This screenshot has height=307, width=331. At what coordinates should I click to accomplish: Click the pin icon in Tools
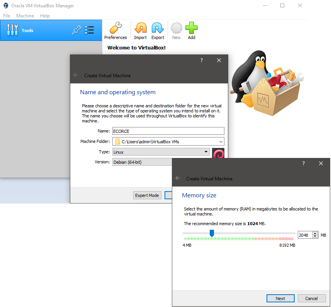click(76, 31)
